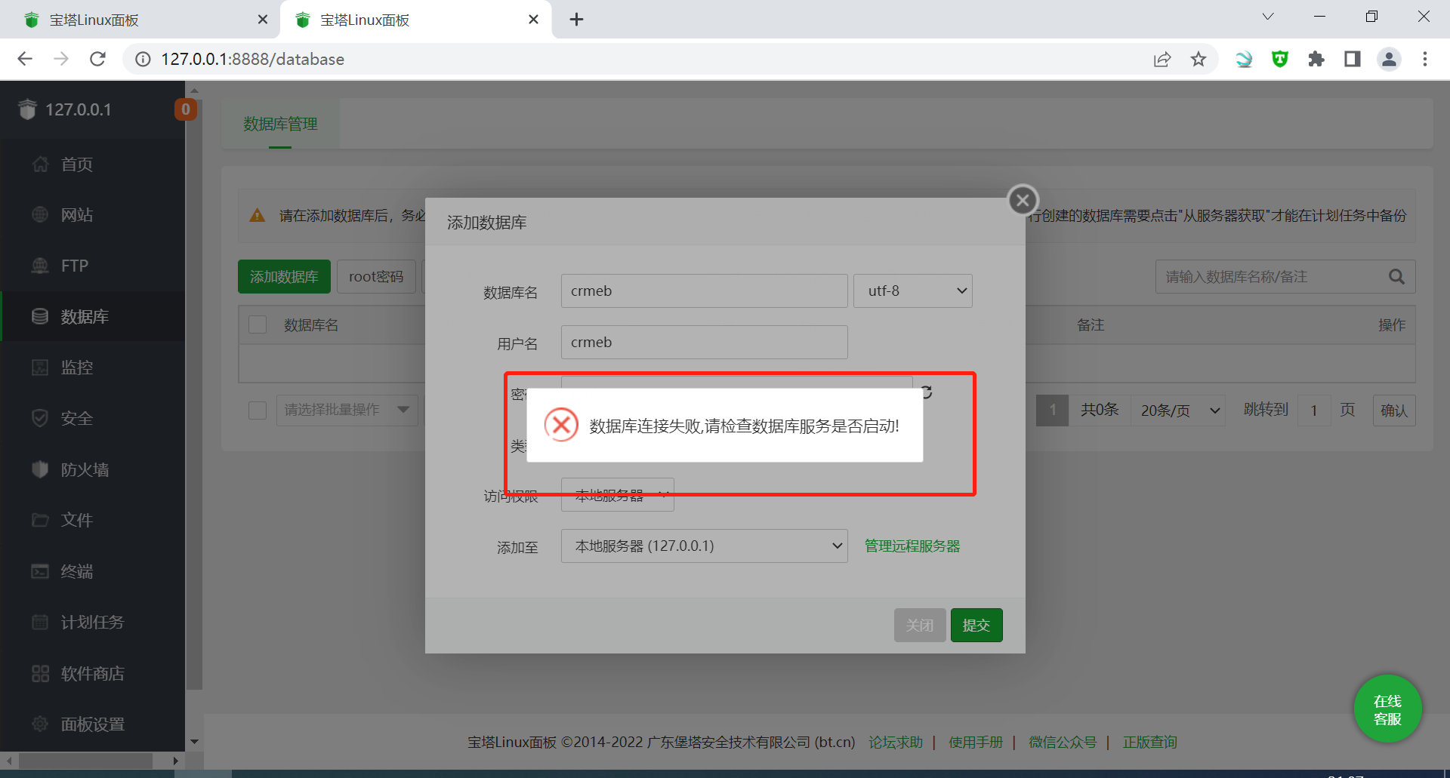The height and width of the screenshot is (778, 1450).
Task: Click the 确认 page jump button
Action: click(x=1393, y=410)
